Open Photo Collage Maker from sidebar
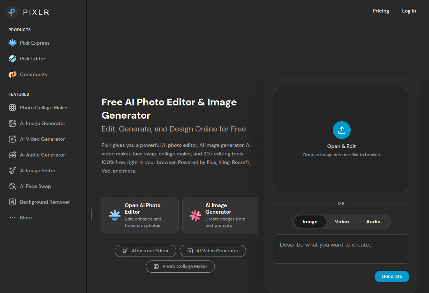This screenshot has height=293, width=429. coord(44,108)
